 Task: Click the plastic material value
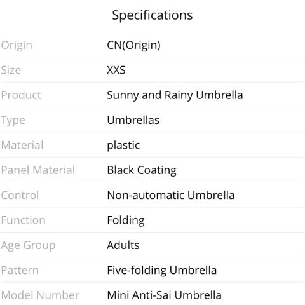pos(123,146)
